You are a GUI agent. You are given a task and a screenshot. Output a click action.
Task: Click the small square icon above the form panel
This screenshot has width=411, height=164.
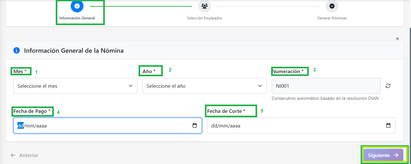pyautogui.click(x=397, y=39)
